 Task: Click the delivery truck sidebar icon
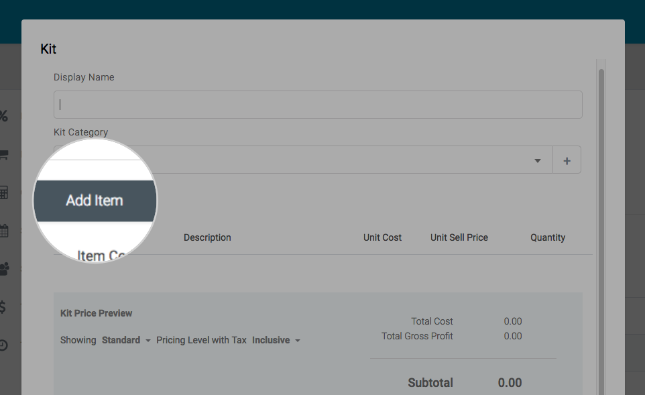pyautogui.click(x=3, y=155)
